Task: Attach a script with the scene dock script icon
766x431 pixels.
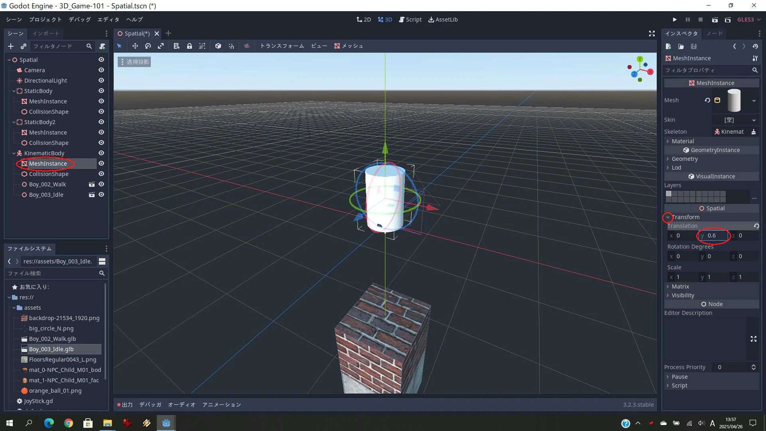Action: click(x=103, y=46)
